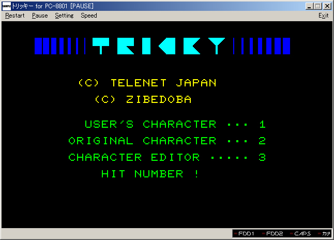This screenshot has height=240, width=334.
Task: Open the Pause menu
Action: click(x=40, y=16)
